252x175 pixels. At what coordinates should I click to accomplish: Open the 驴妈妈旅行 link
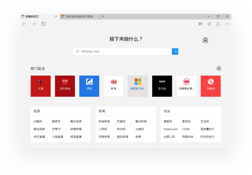tap(207, 137)
